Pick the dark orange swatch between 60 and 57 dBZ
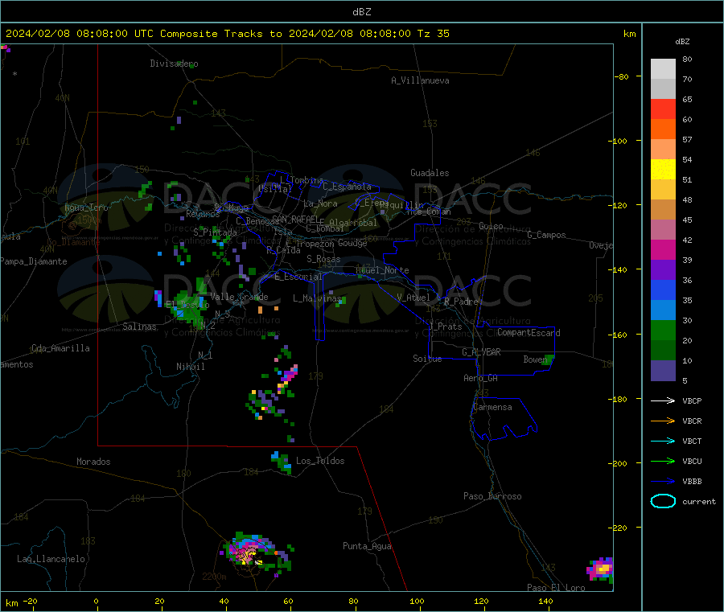 tap(663, 129)
